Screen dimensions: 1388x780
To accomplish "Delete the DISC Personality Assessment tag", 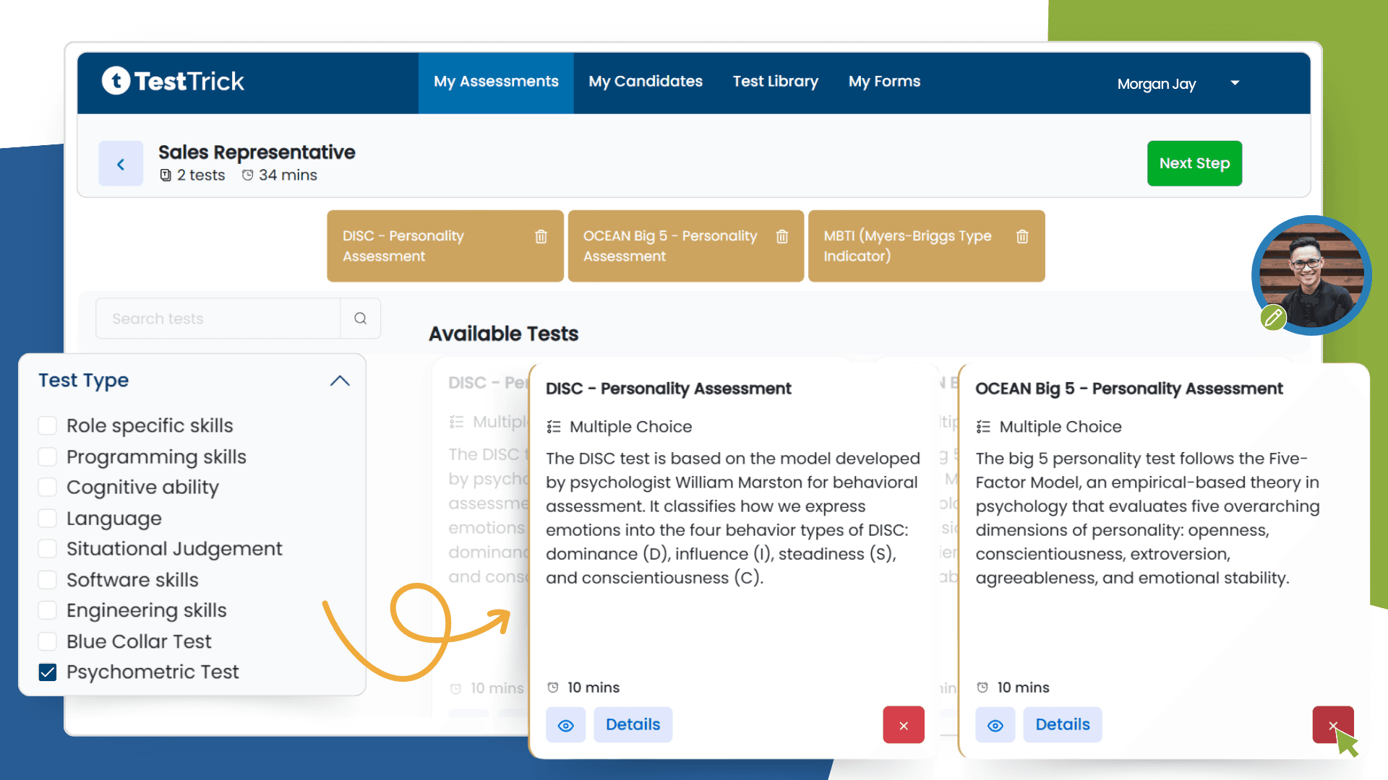I will coord(541,236).
